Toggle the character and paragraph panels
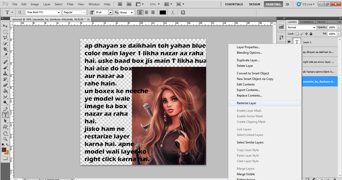This screenshot has width=342, height=180. 183,12
